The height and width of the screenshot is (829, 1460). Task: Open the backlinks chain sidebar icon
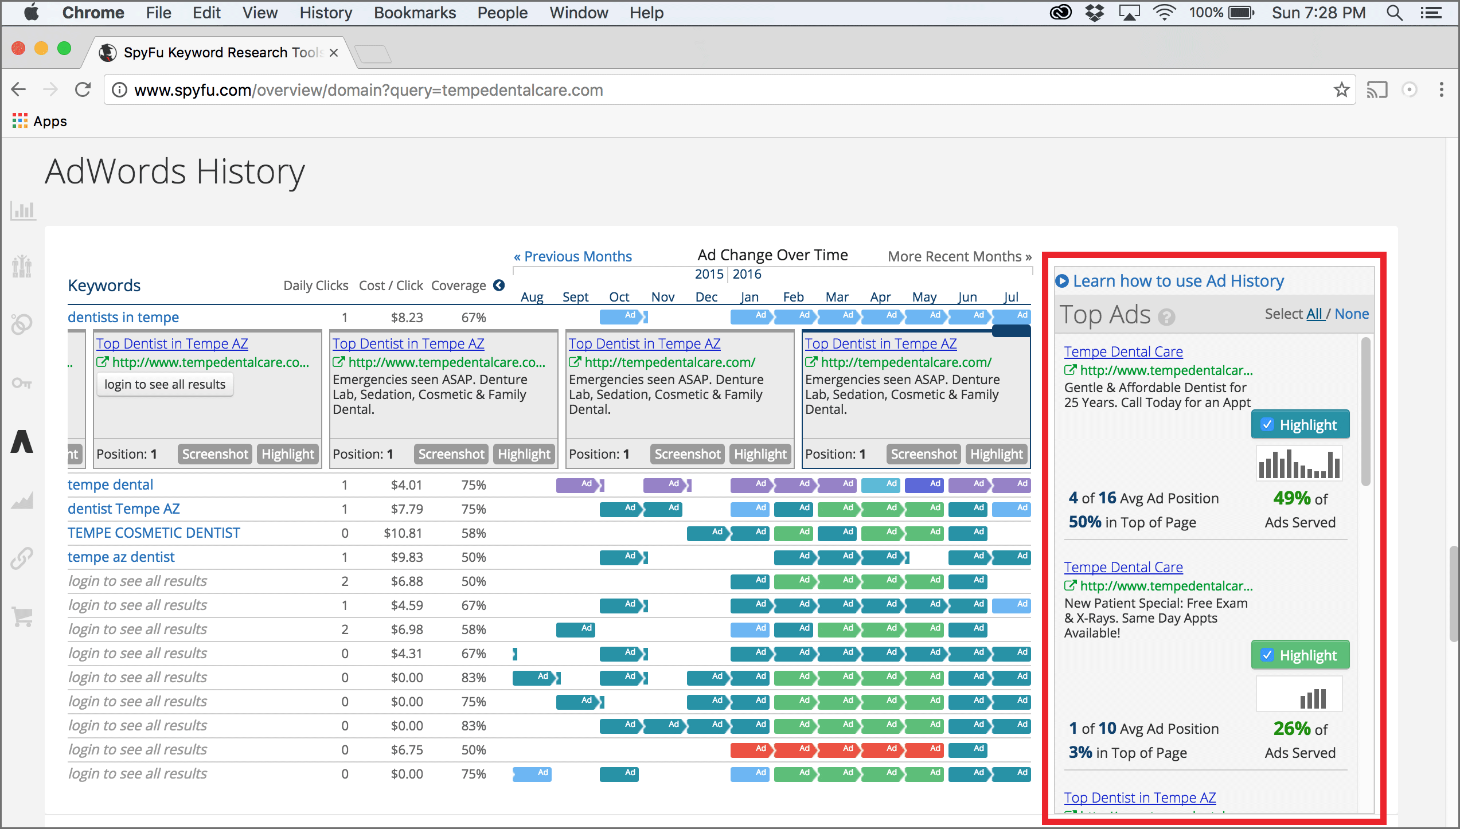pyautogui.click(x=22, y=558)
